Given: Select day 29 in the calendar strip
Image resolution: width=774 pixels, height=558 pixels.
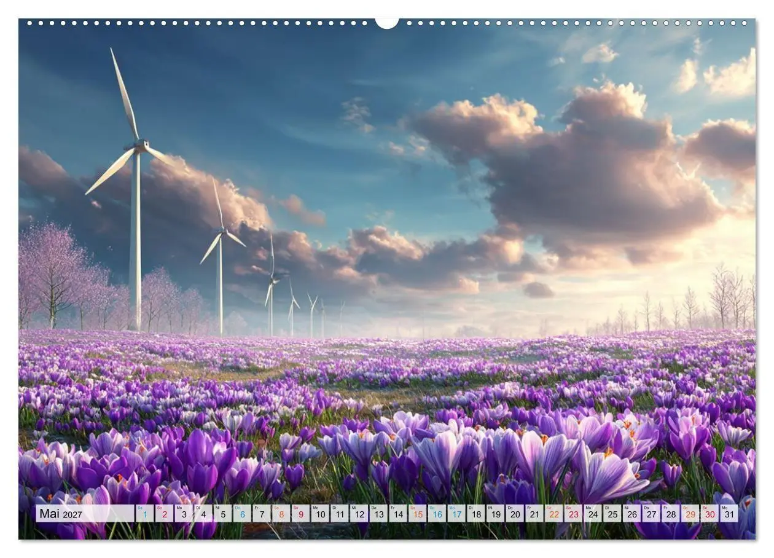Looking at the screenshot, I should click(x=690, y=513).
